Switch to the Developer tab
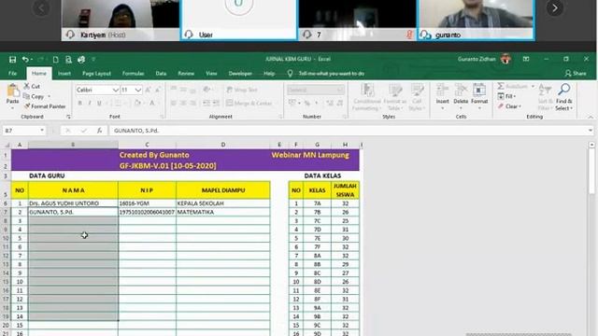 pos(240,73)
